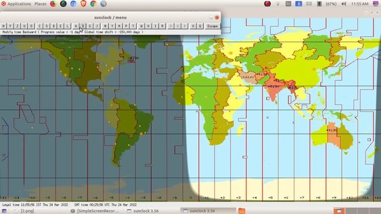
Task: Close the window with the K menu key
Action: coord(148,26)
